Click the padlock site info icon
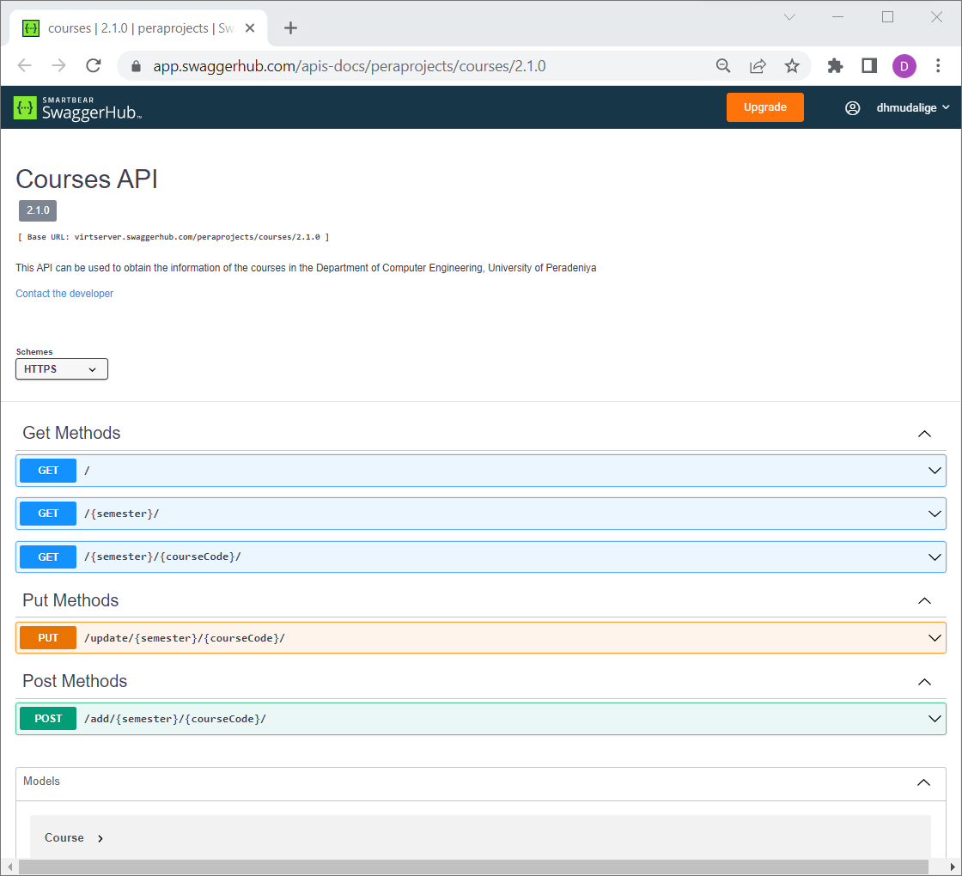This screenshot has width=962, height=876. [137, 66]
